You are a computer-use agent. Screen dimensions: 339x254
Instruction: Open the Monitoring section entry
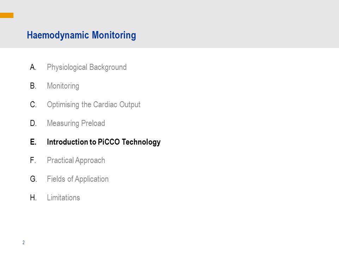[x=63, y=86]
